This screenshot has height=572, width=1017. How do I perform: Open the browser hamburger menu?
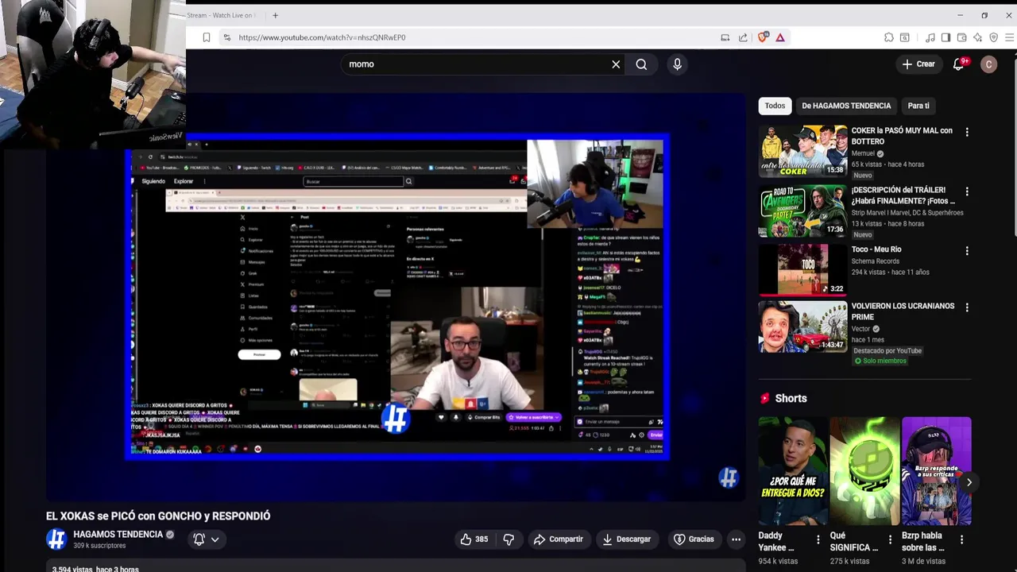1009,37
